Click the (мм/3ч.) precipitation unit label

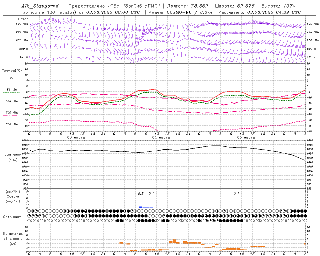(x=13, y=192)
